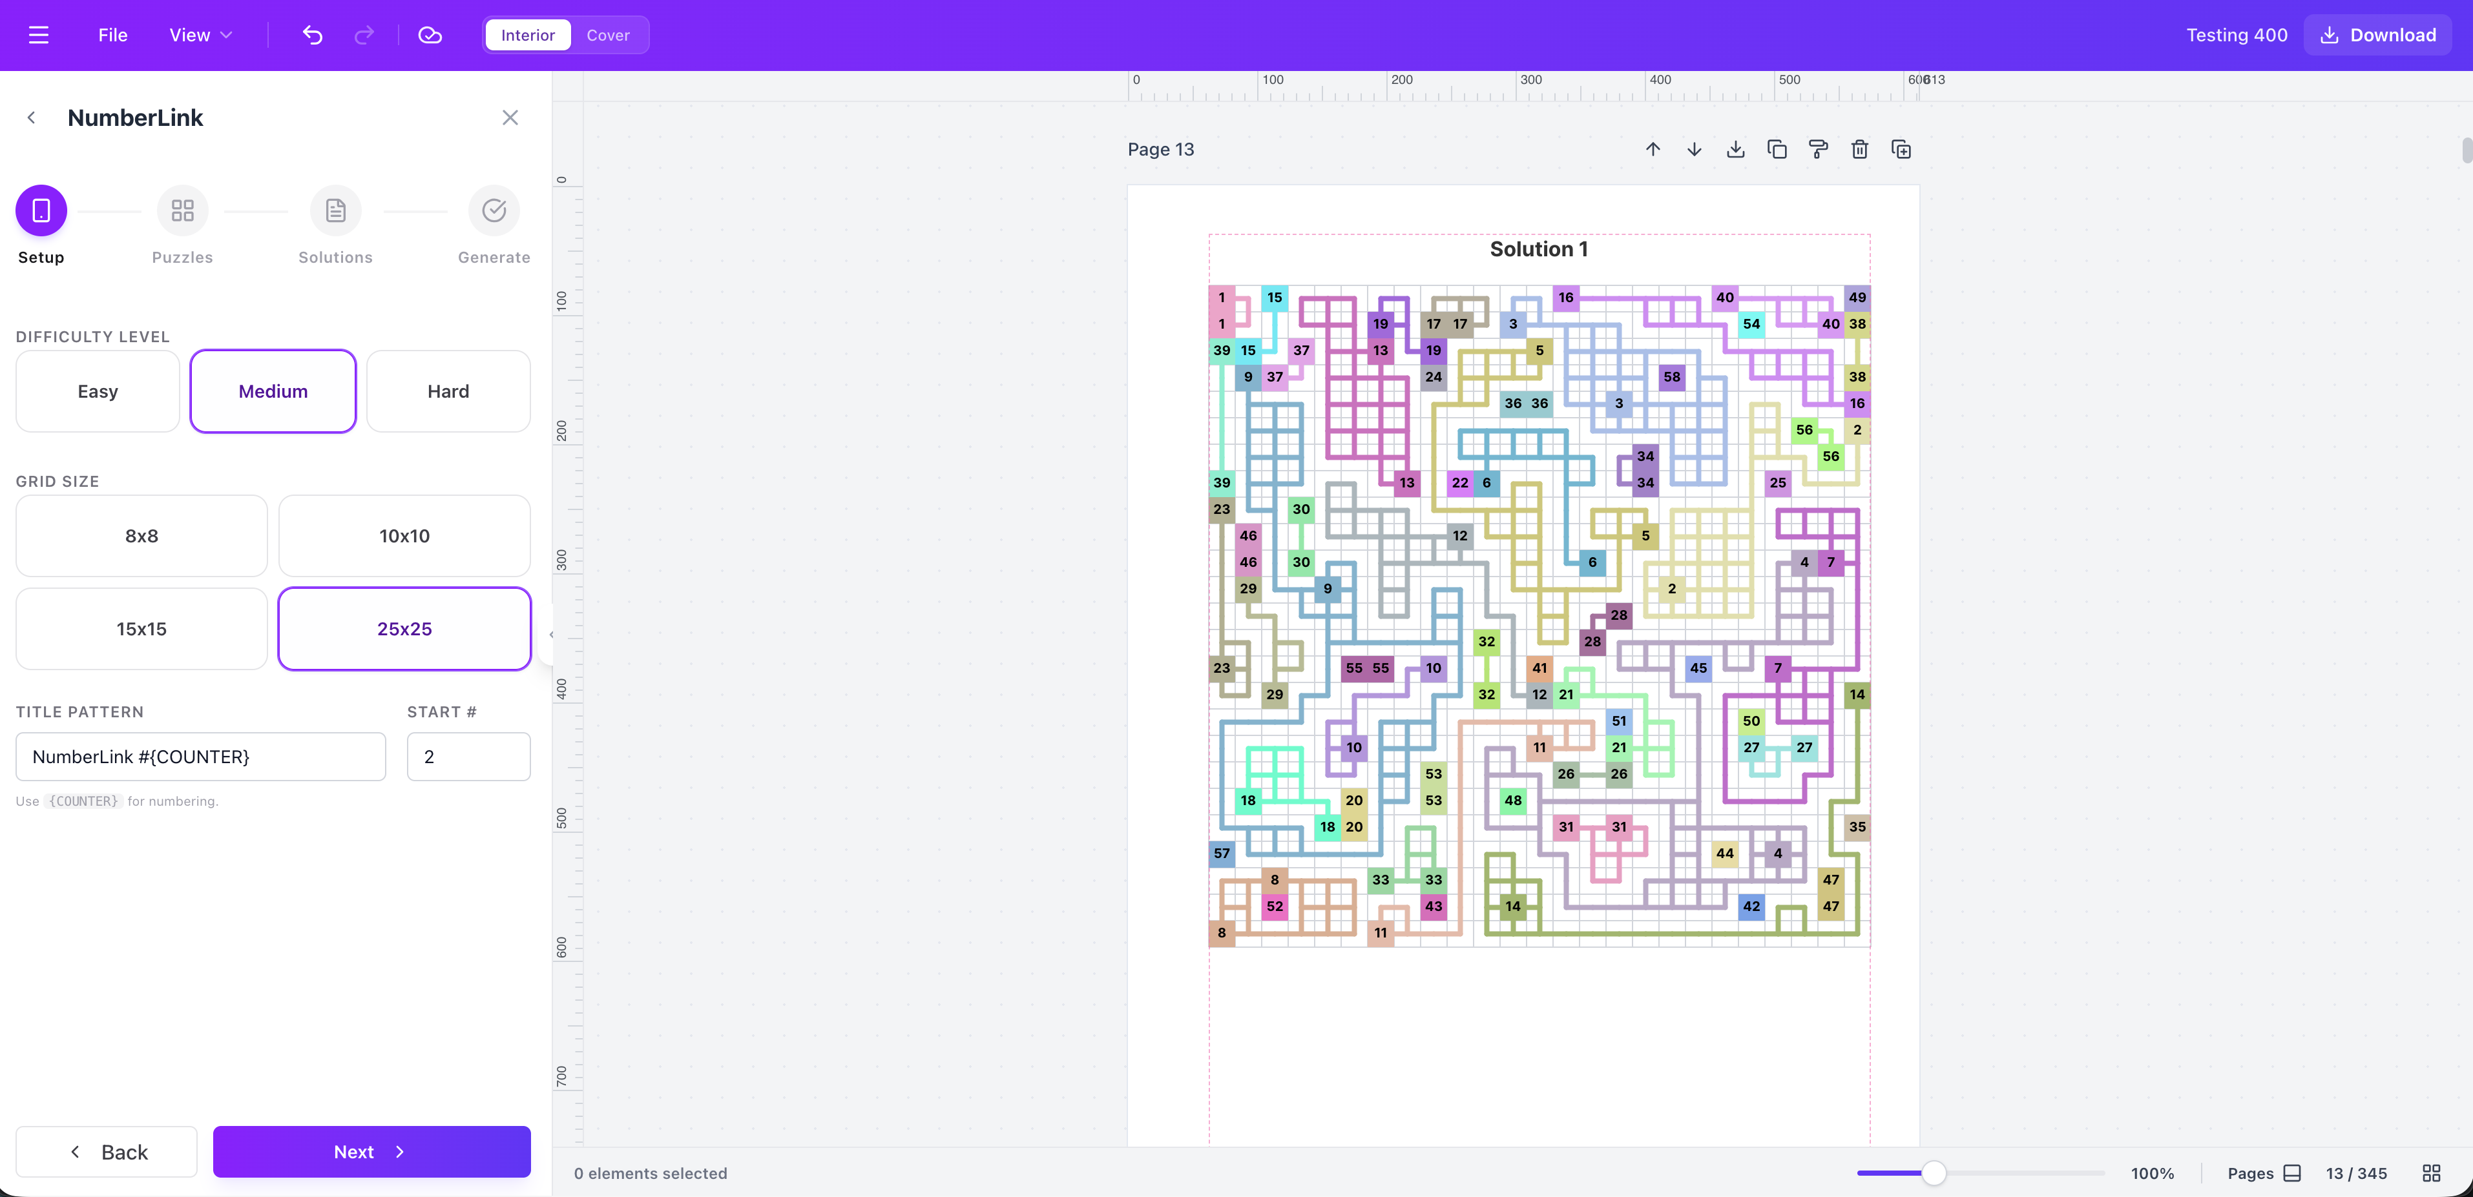Image resolution: width=2473 pixels, height=1197 pixels.
Task: Click the Download button
Action: (x=2377, y=36)
